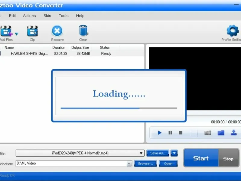Start the conversion
The width and height of the screenshot is (241, 181).
tap(201, 158)
